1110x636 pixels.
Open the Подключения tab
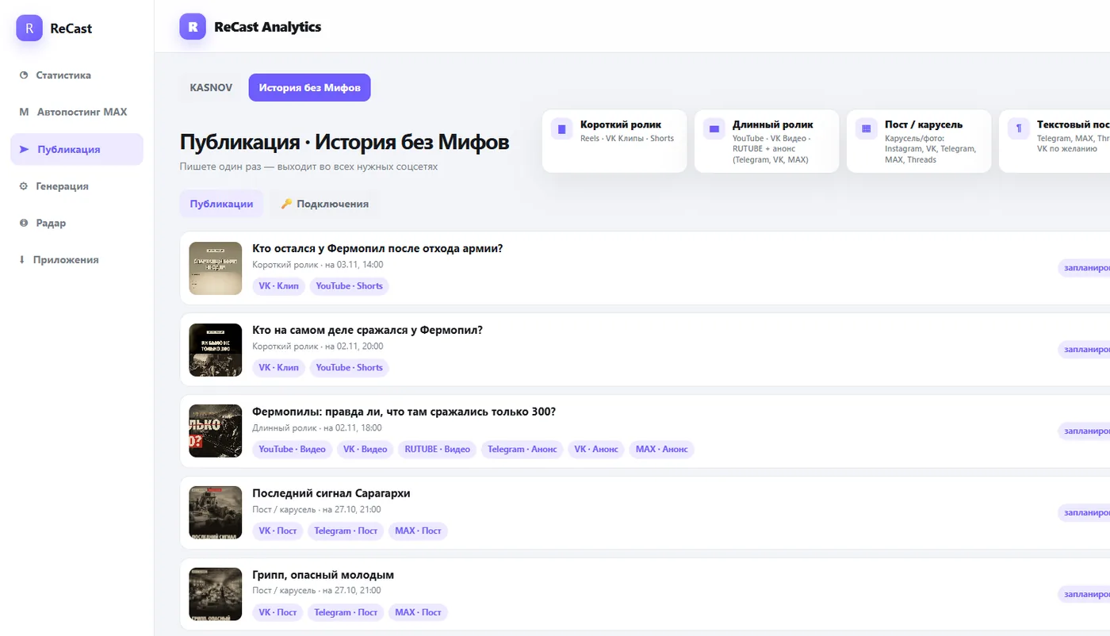324,204
